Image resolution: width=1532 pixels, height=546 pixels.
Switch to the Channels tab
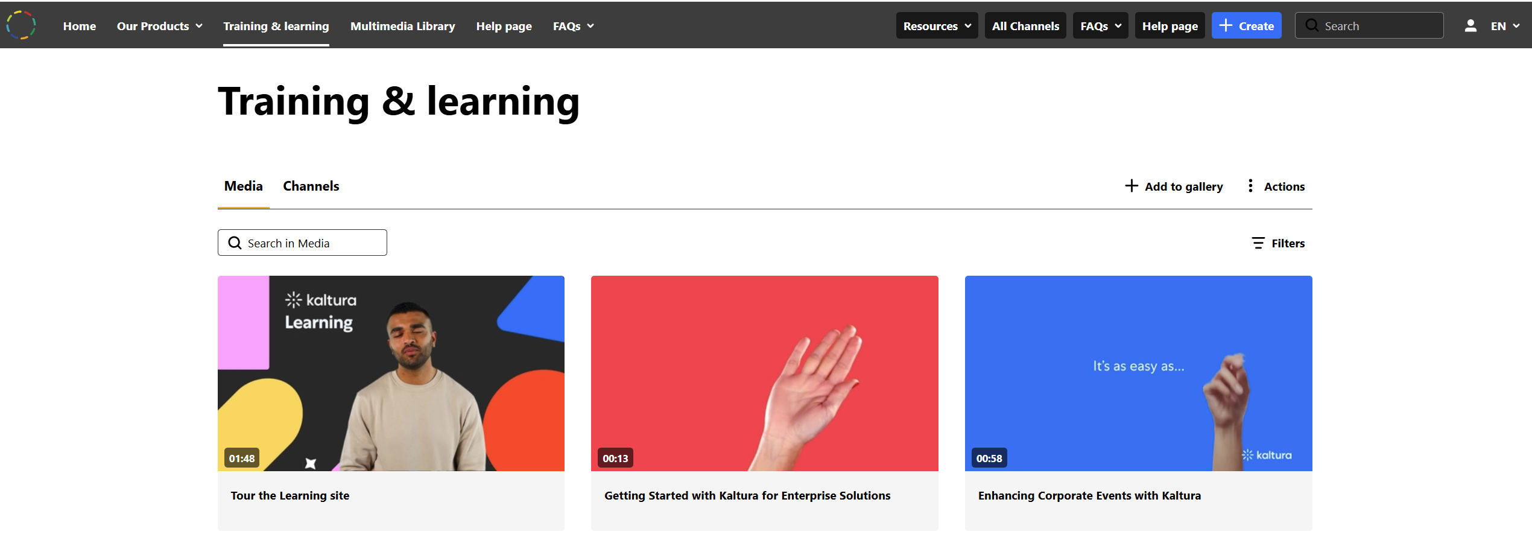click(311, 186)
